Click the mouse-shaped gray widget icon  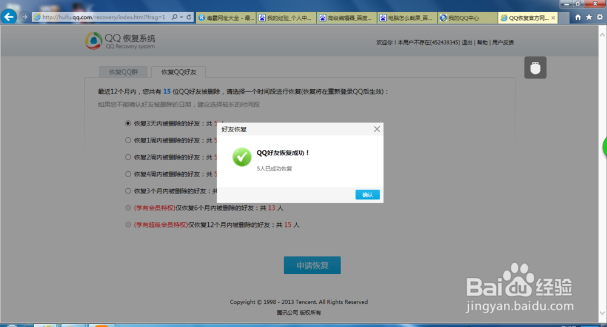pos(535,68)
